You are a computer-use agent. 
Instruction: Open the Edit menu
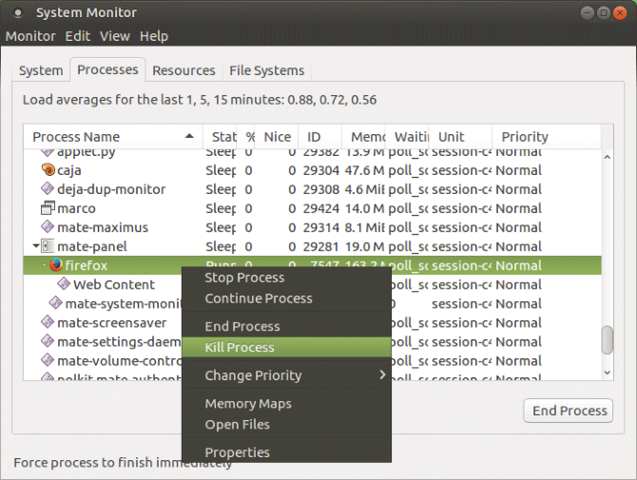click(x=78, y=36)
